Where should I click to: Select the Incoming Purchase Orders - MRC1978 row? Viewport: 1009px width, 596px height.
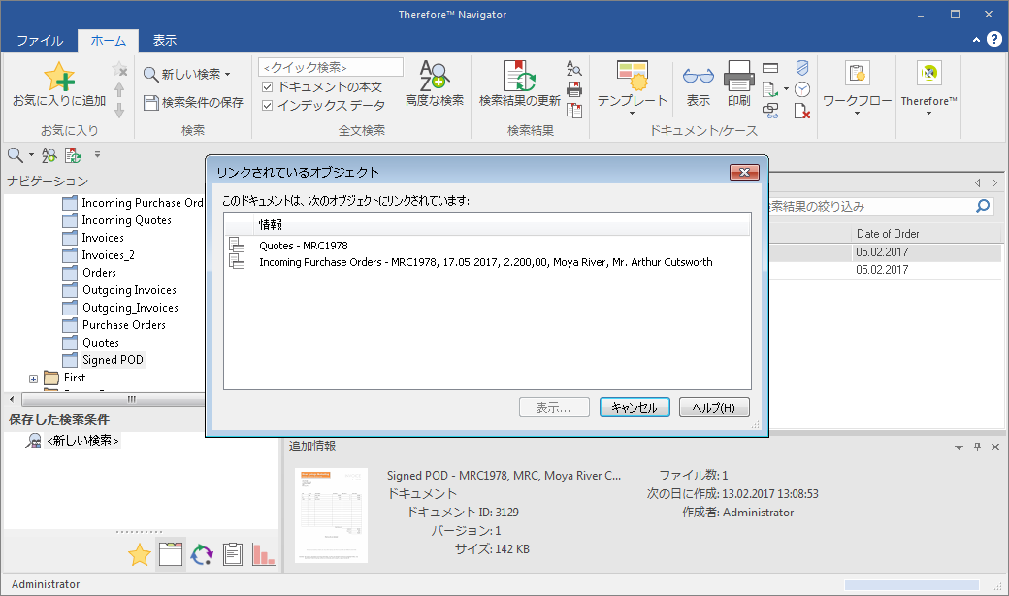(487, 262)
